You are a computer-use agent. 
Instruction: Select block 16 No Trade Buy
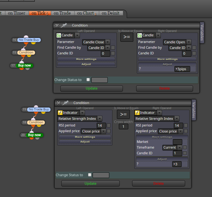[x=29, y=40]
